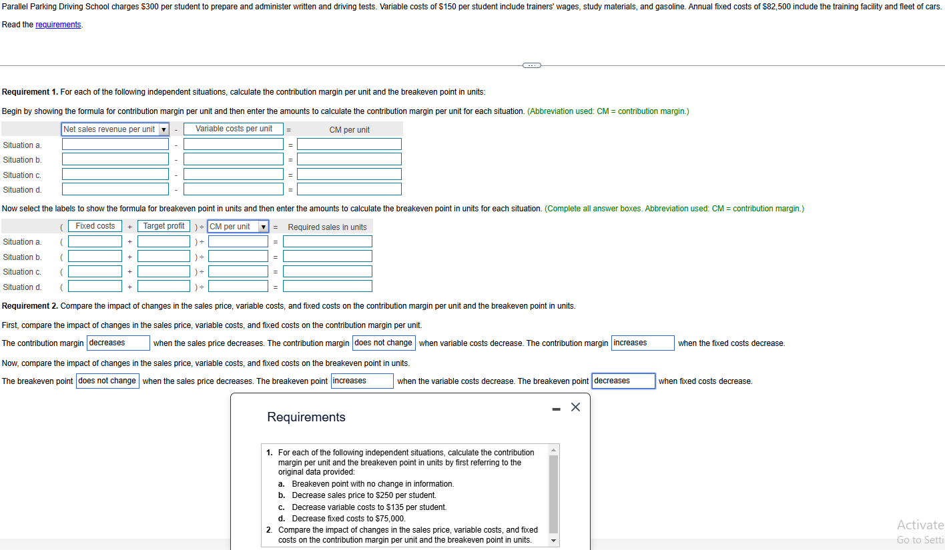
Task: Click the 'does not change' breakeven point answer box
Action: coord(107,381)
